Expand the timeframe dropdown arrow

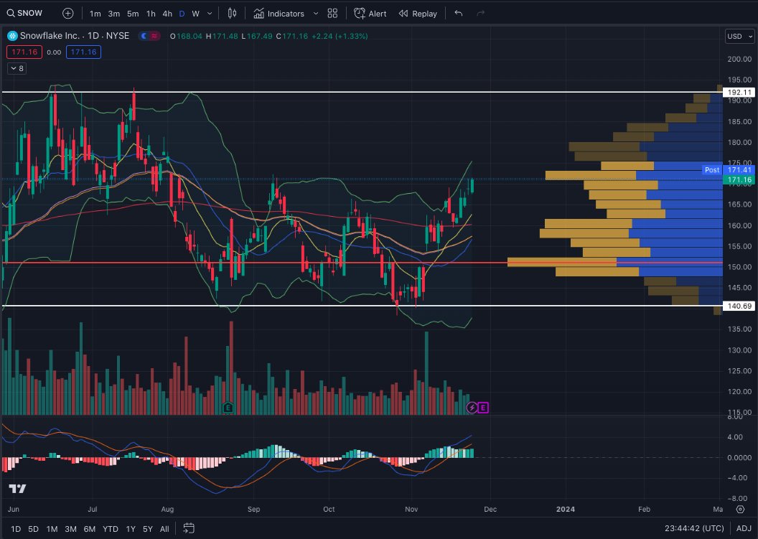tap(210, 14)
